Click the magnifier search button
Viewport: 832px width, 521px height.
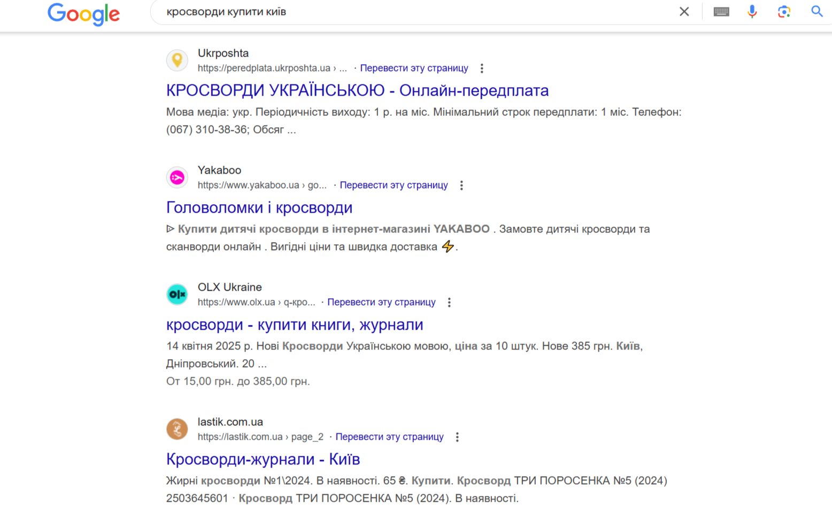tap(816, 12)
